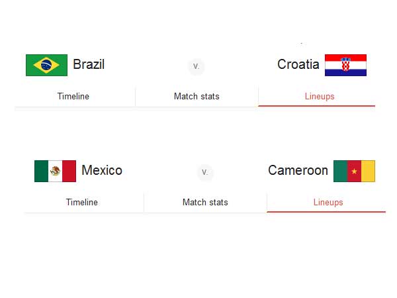Click the Cameroon flag icon
Viewport: 397px width, 298px height.
point(354,171)
